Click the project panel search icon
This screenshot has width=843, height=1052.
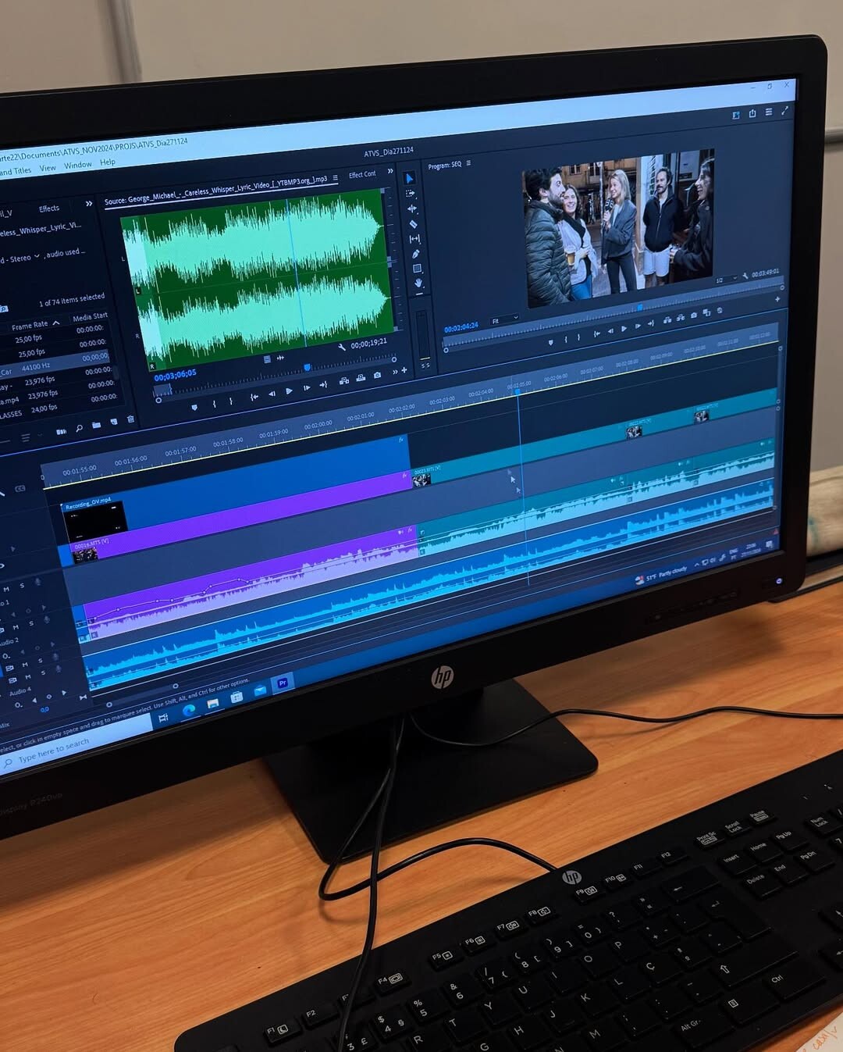click(79, 428)
